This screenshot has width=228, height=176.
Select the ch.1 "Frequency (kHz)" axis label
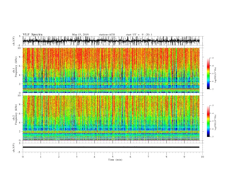(x=16, y=67)
